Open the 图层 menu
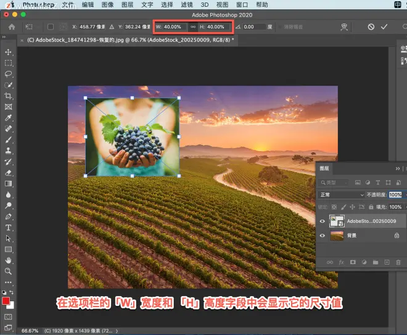Image resolution: width=407 pixels, height=335 pixels. (x=128, y=5)
